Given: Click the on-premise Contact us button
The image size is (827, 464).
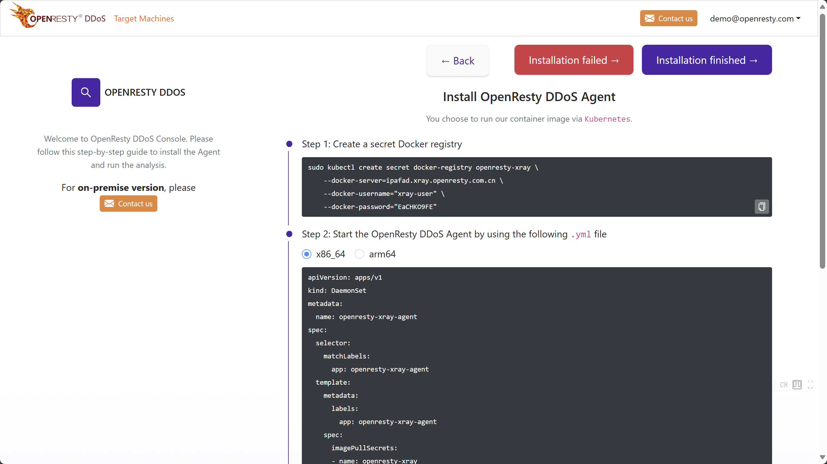Looking at the screenshot, I should tap(128, 204).
